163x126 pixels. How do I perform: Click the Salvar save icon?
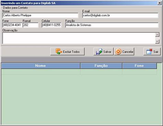(99, 52)
